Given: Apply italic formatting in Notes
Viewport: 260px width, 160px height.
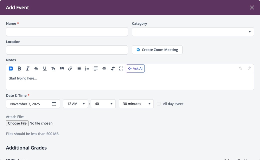Looking at the screenshot, I should pyautogui.click(x=28, y=68).
